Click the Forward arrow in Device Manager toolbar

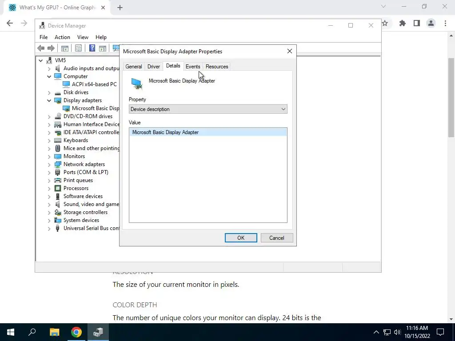coord(51,48)
